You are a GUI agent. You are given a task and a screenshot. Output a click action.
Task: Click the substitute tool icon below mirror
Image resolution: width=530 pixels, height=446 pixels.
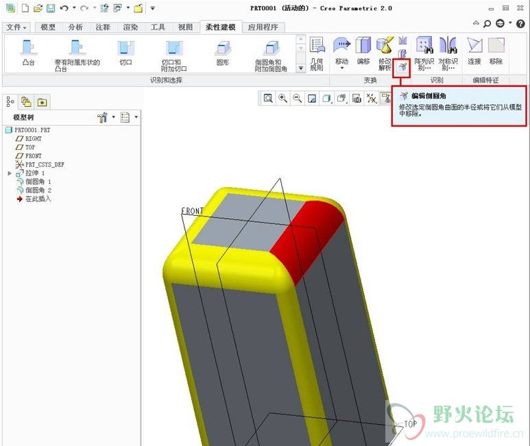pos(402,53)
